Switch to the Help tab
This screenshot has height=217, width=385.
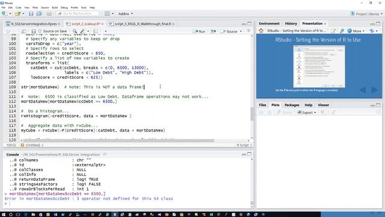[309, 105]
